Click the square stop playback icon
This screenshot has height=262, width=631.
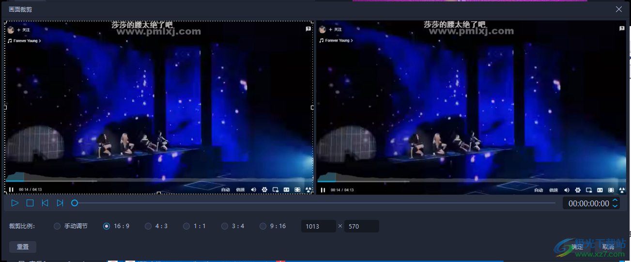click(30, 203)
